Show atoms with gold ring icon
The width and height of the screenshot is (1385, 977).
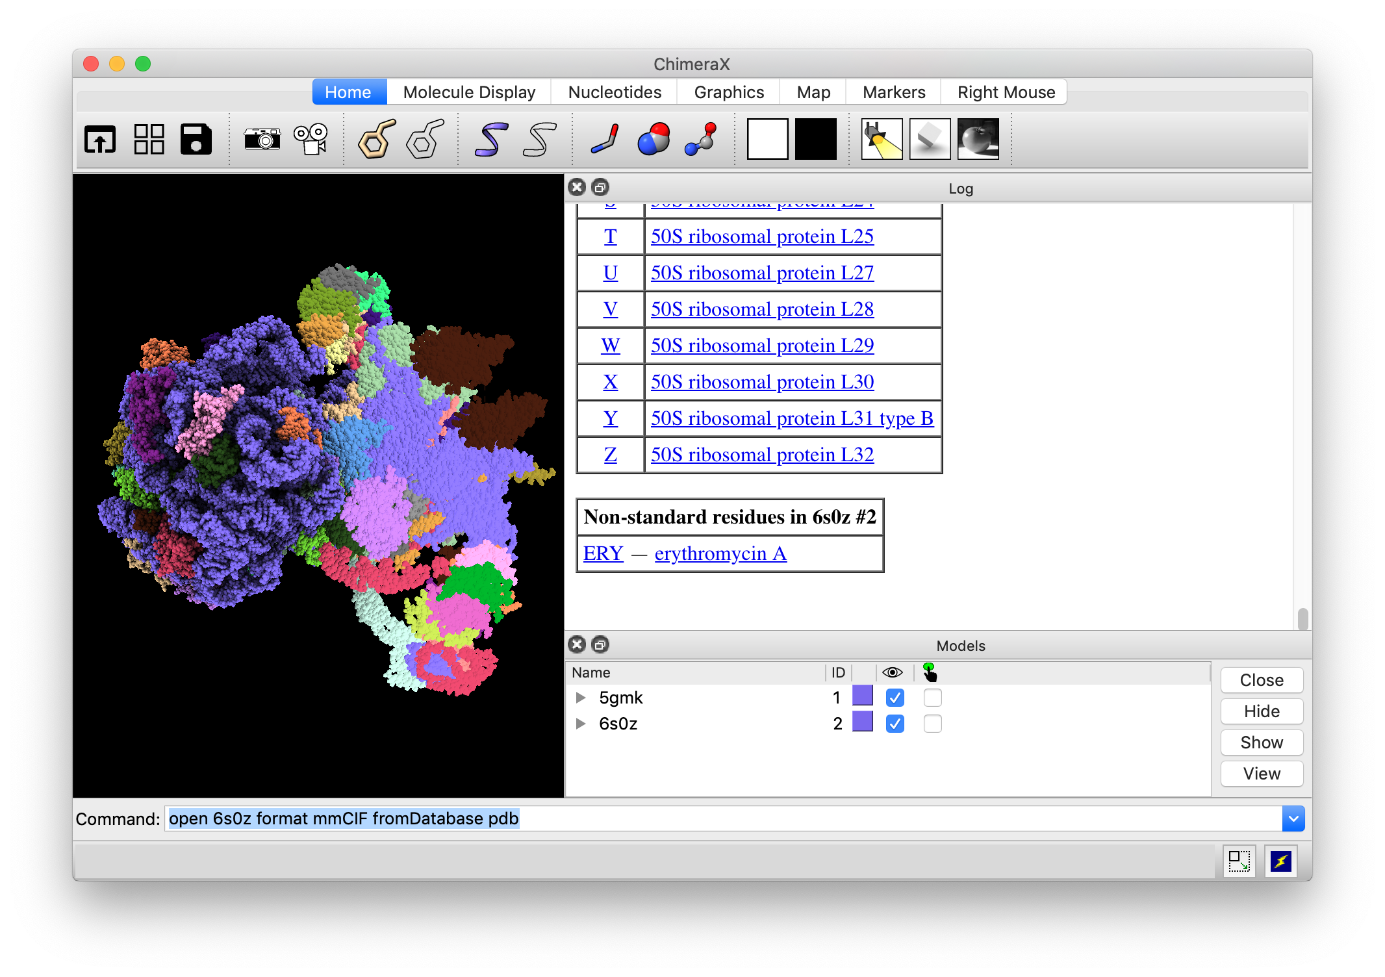pyautogui.click(x=377, y=139)
